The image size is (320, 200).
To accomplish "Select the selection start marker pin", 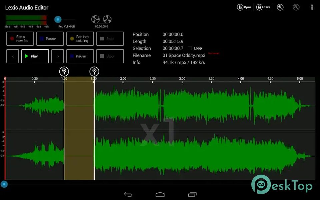I will [64, 72].
